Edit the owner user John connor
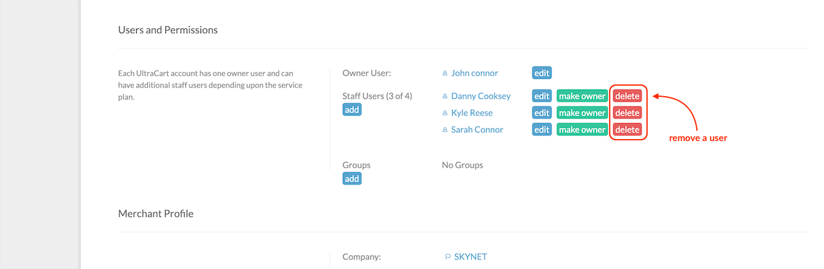The image size is (824, 269). (542, 73)
